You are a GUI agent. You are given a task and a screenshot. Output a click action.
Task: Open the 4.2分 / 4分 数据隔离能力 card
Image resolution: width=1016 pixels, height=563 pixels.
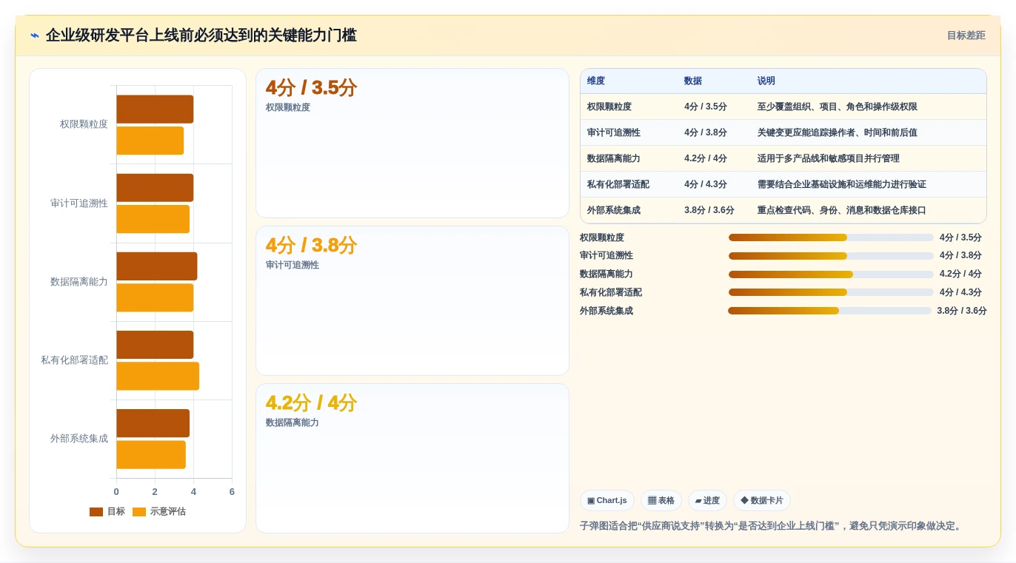click(x=412, y=458)
